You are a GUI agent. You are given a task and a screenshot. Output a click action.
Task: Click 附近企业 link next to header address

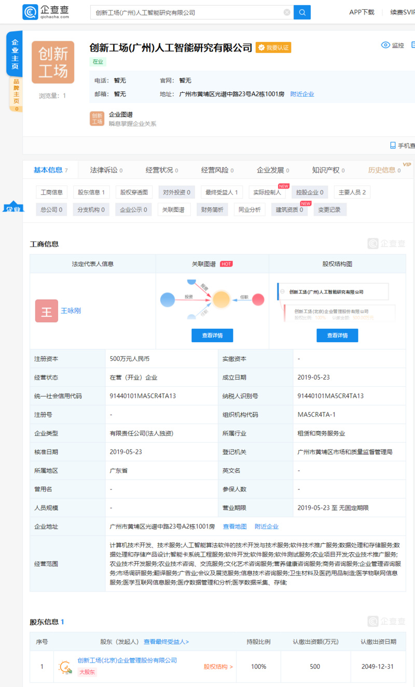[x=302, y=94]
